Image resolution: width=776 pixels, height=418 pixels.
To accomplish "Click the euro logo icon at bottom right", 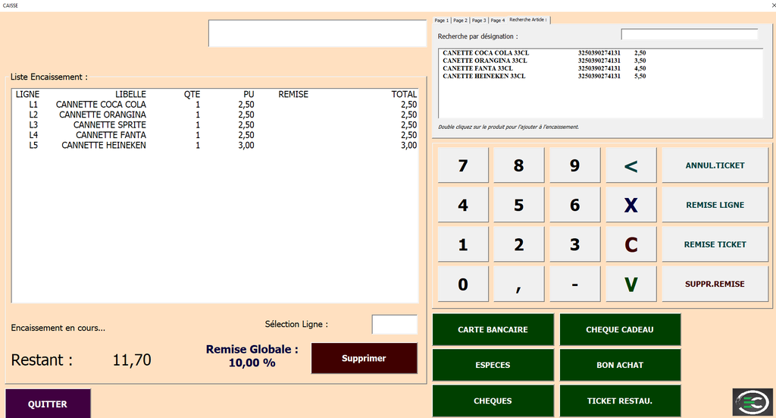I will (753, 401).
